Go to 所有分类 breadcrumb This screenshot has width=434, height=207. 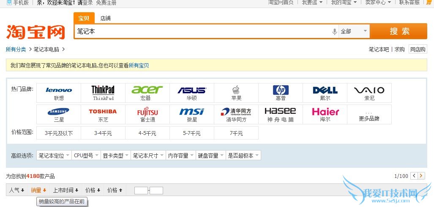pos(16,49)
